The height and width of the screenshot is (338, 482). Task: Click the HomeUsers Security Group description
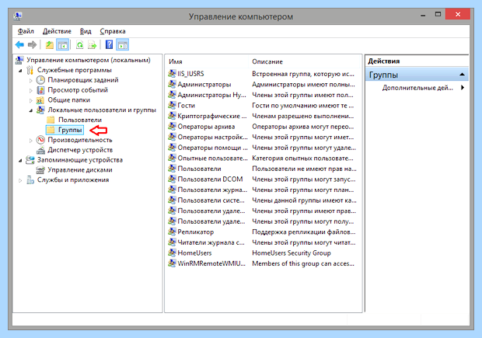click(292, 253)
